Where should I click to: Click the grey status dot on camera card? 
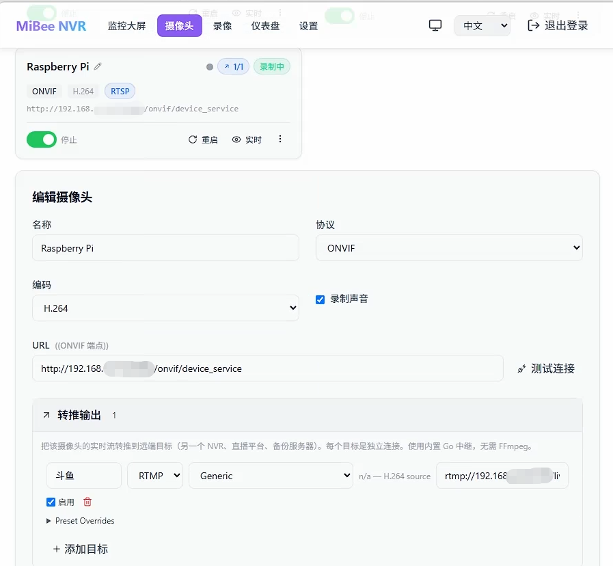[210, 67]
